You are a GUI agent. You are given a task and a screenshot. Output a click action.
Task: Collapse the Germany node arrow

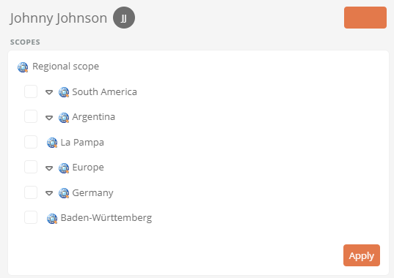(x=49, y=193)
